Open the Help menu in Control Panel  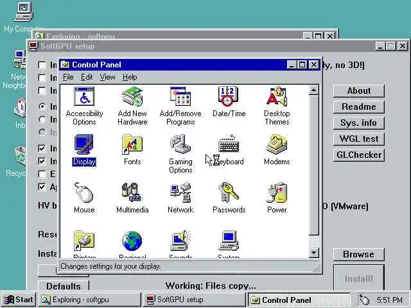click(x=130, y=77)
